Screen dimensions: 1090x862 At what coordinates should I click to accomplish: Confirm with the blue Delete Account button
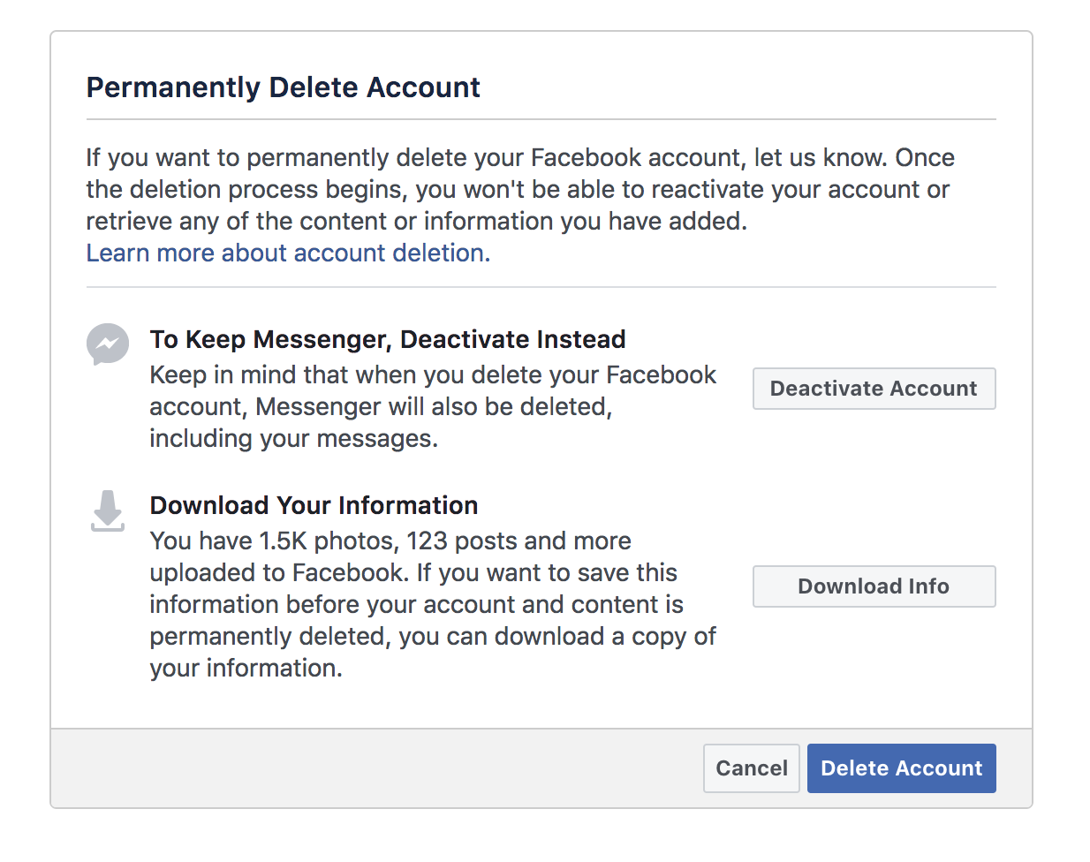[x=902, y=768]
